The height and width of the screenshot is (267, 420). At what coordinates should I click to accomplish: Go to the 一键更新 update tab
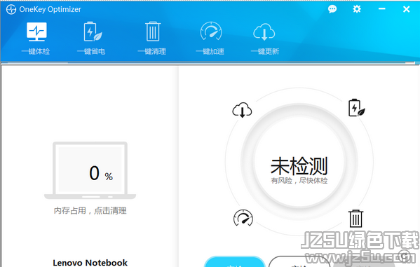point(264,39)
